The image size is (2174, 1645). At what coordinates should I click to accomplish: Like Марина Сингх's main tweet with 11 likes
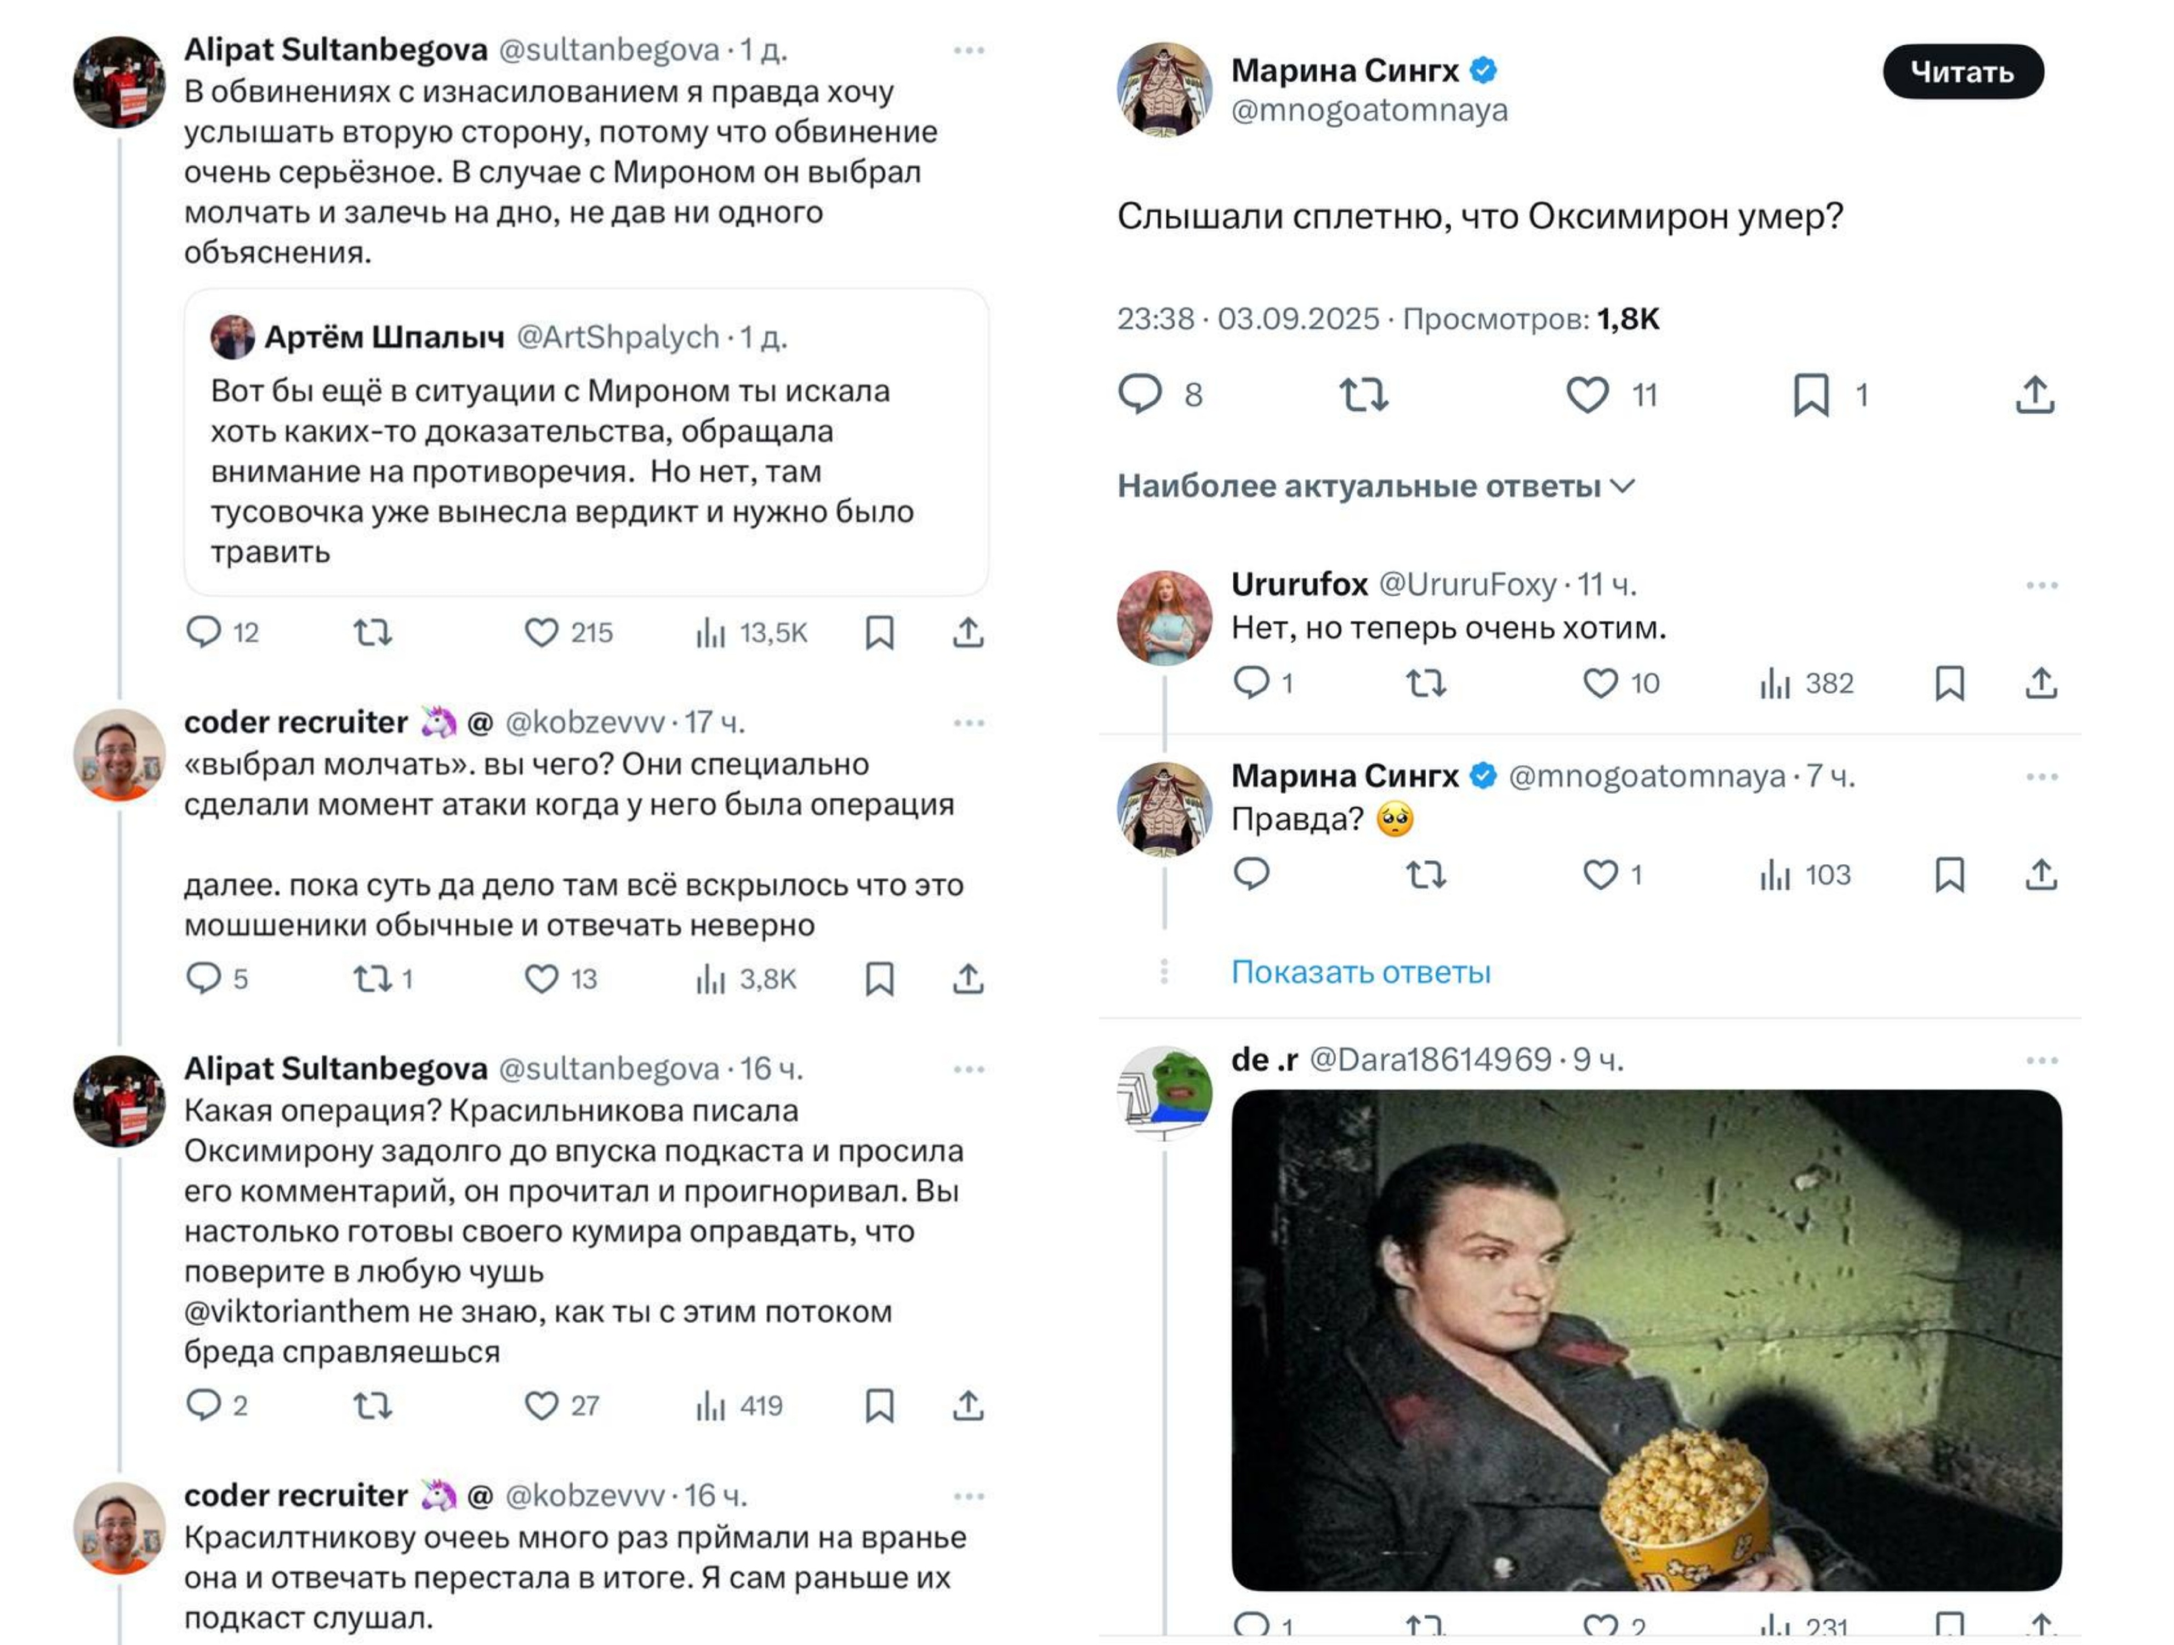tap(1587, 394)
